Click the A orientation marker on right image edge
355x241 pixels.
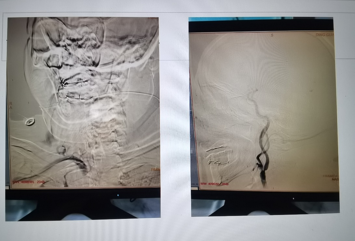pos(196,118)
